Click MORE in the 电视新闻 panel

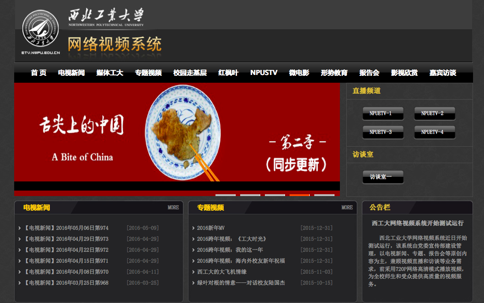coord(173,207)
